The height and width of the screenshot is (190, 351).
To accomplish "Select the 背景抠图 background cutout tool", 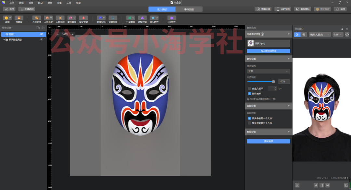I will coord(113,18).
